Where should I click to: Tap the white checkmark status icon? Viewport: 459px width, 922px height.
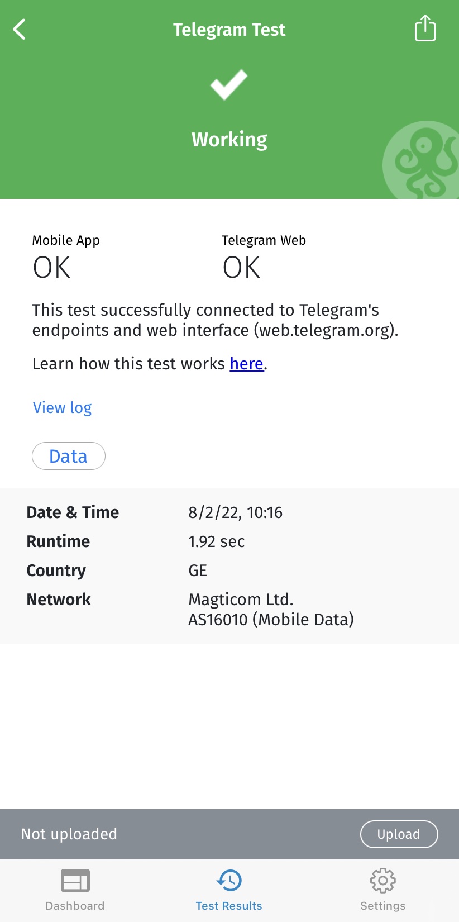(229, 84)
